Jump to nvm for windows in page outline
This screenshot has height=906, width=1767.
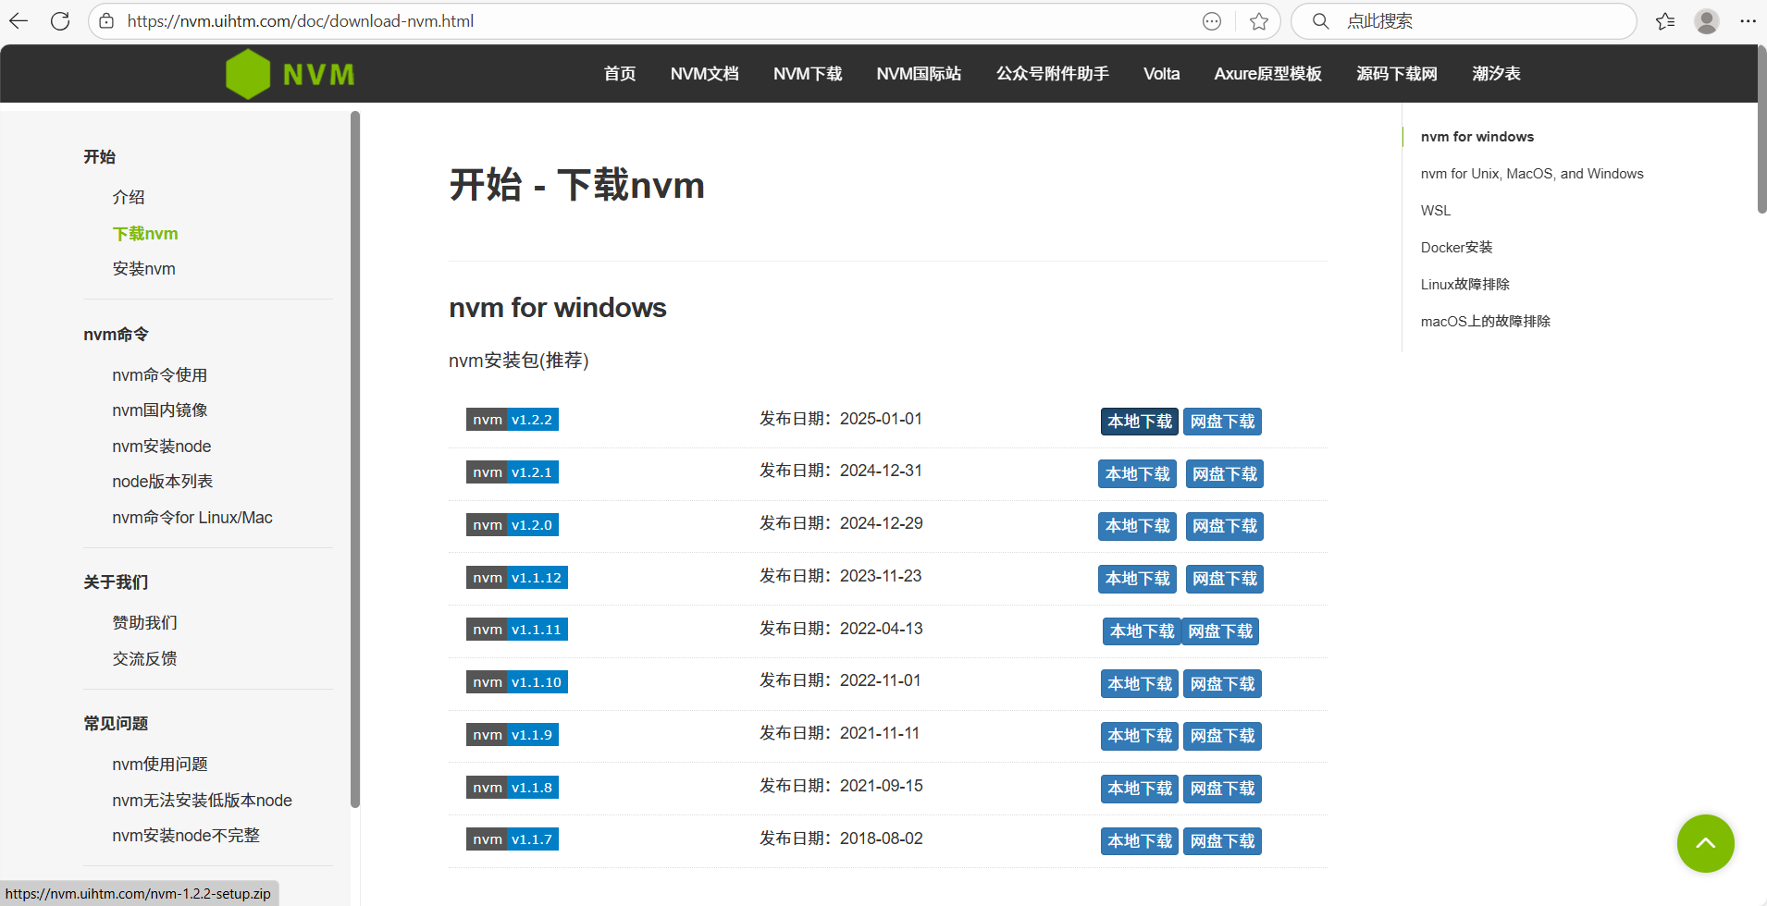click(1477, 137)
